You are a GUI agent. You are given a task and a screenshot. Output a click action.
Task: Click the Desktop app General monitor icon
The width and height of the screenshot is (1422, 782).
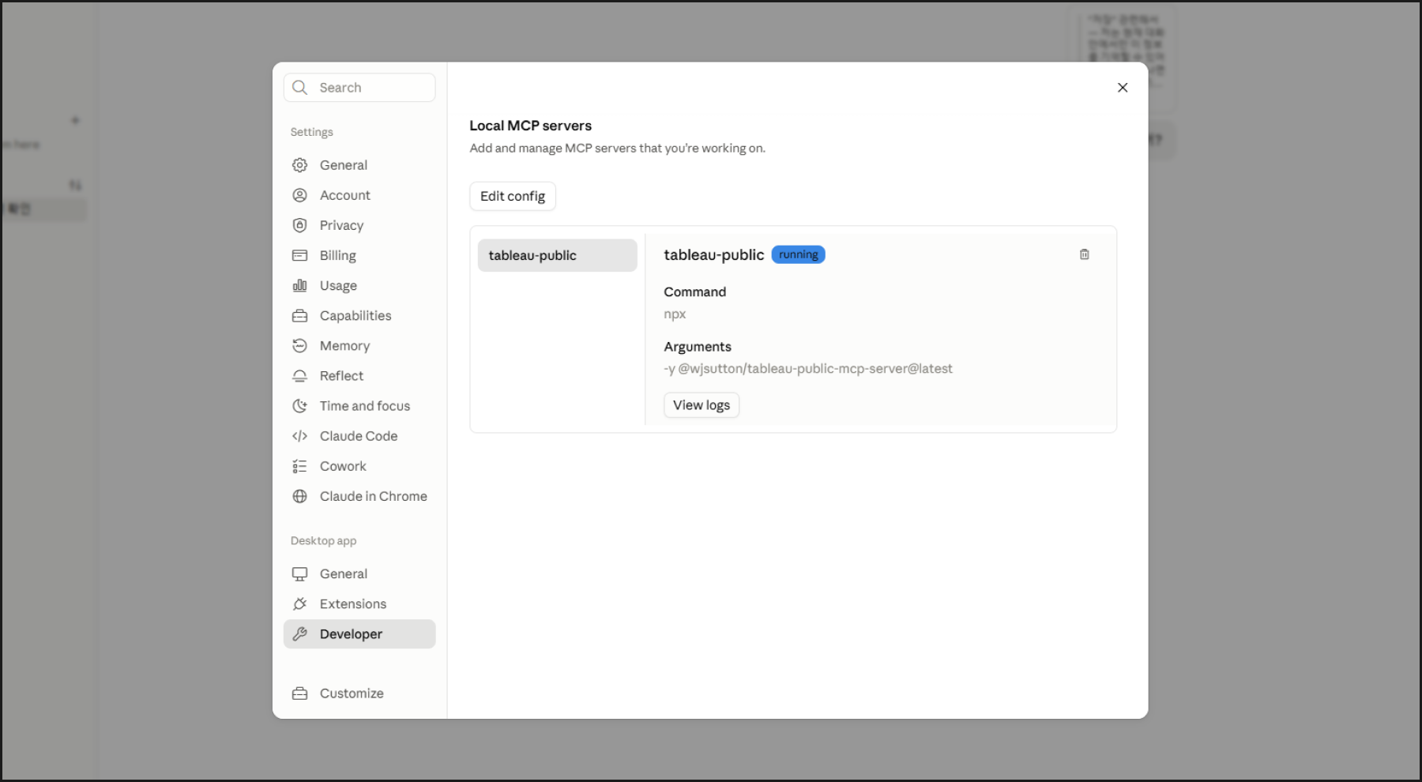click(x=300, y=574)
